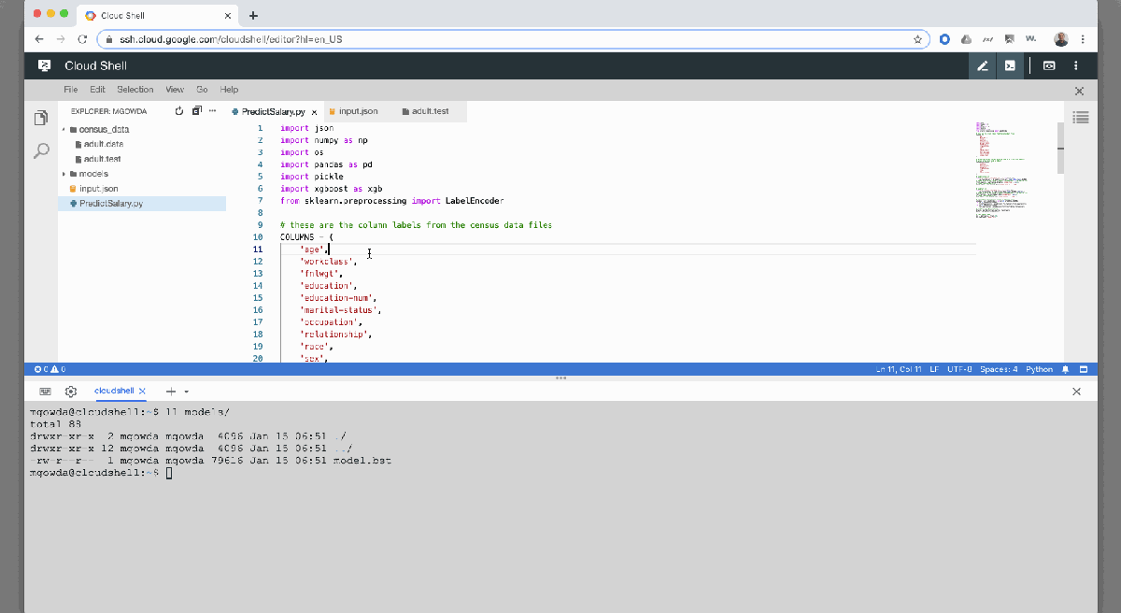Toggle the code editor pencil button
The height and width of the screenshot is (613, 1121).
coord(982,65)
